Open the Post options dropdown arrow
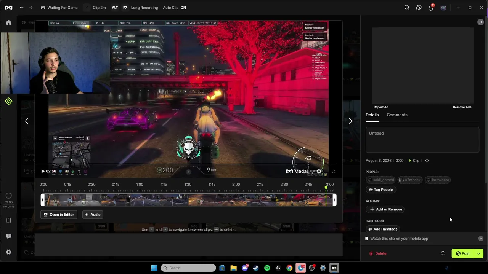Screen dimensions: 488x274 pyautogui.click(x=478, y=253)
